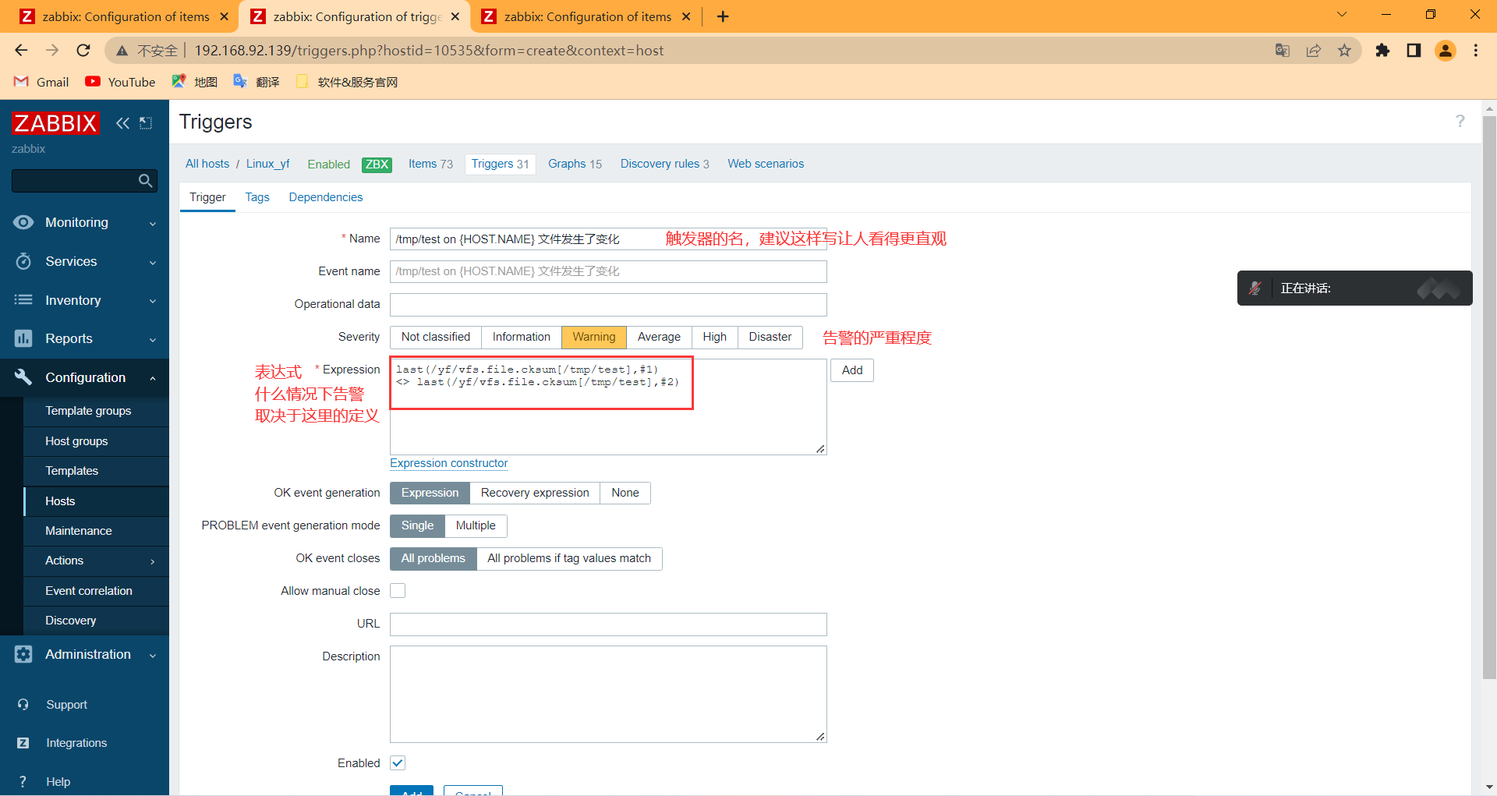Set severity to Information
The height and width of the screenshot is (796, 1497).
coord(522,337)
